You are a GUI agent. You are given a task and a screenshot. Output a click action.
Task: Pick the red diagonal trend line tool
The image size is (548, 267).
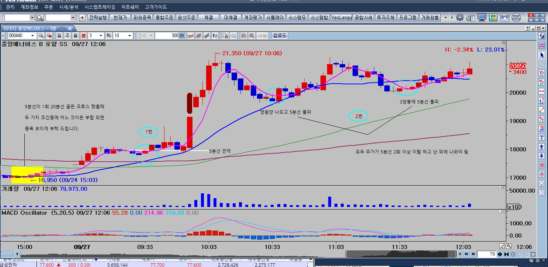tap(542, 109)
